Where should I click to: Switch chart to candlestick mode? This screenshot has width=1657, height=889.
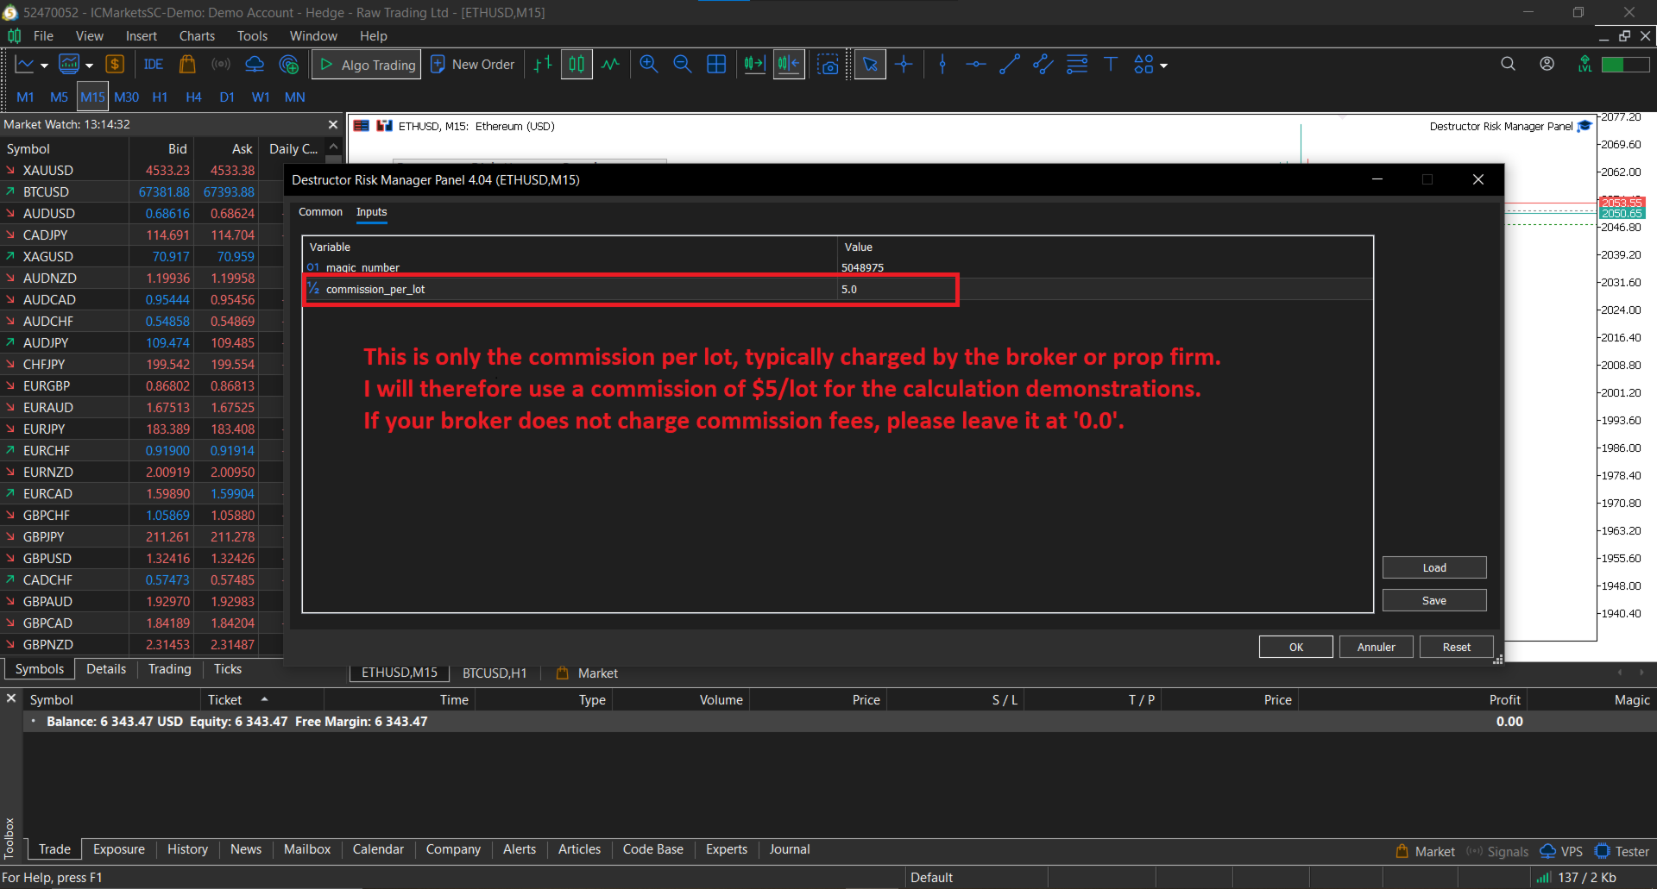(576, 65)
